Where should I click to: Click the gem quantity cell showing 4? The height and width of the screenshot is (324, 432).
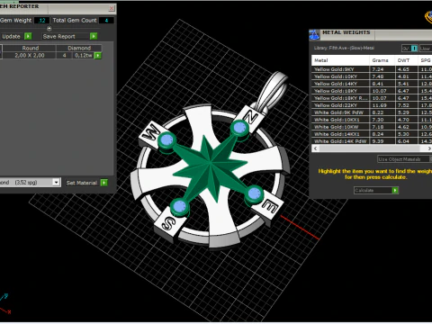[x=64, y=56]
